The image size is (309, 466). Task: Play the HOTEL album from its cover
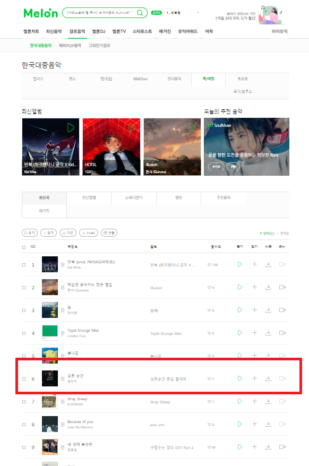tap(132, 128)
